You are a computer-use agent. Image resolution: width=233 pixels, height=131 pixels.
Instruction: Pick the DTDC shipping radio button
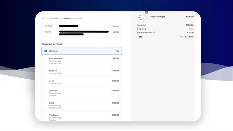46,81
